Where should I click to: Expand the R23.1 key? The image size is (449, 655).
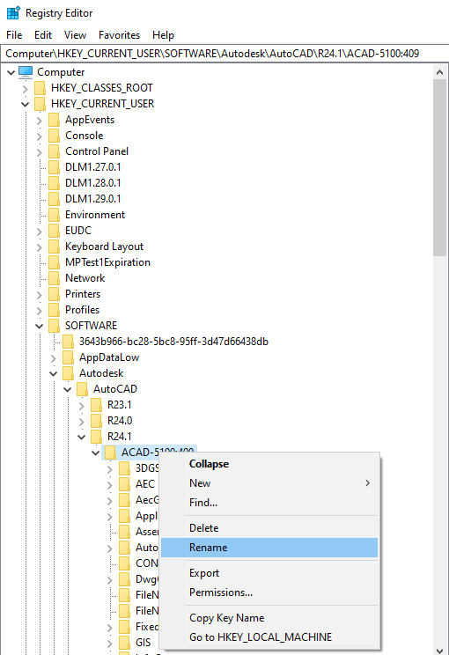(x=82, y=406)
